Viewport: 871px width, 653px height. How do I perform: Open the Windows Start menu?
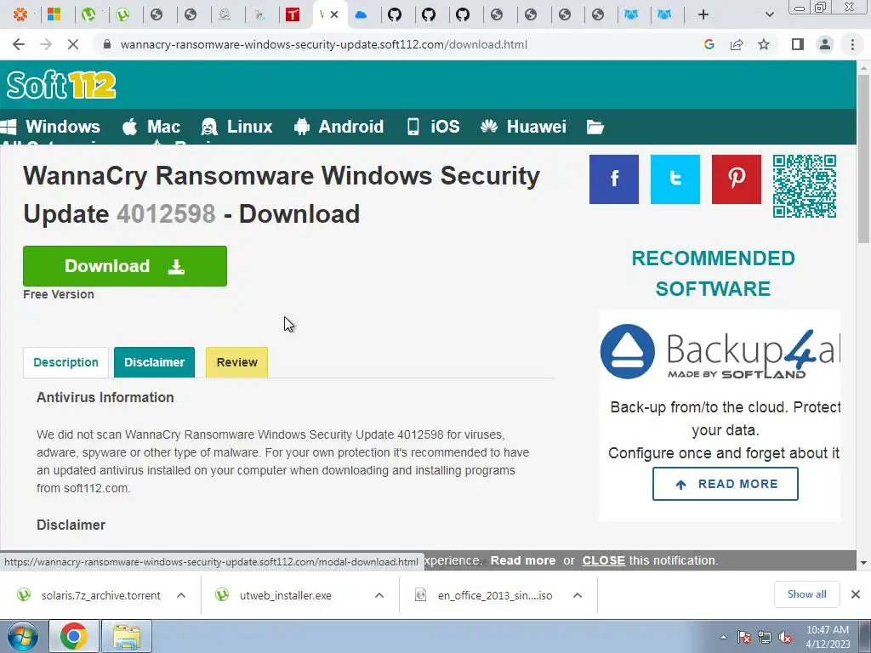tap(22, 636)
